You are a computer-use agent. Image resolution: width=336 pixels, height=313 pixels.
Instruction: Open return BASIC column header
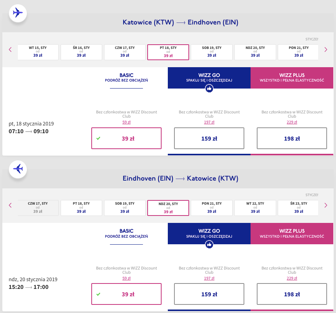[x=126, y=233]
